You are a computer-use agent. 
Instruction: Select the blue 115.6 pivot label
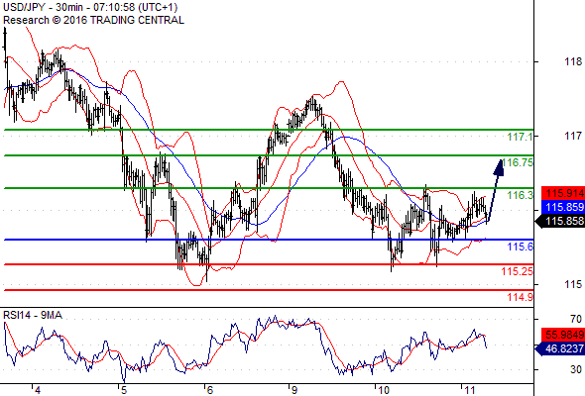[x=521, y=247]
